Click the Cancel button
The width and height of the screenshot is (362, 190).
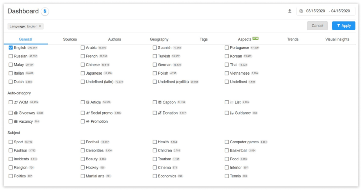317,26
